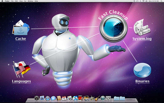Viewport: 164px width, 103px height.
Task: Open Time Machine in the dock
Action: pyautogui.click(x=103, y=98)
